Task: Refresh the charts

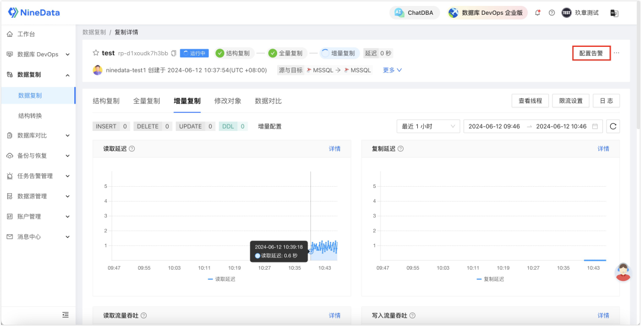Action: point(613,126)
